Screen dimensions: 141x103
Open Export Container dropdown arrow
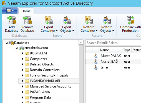pos(57,31)
